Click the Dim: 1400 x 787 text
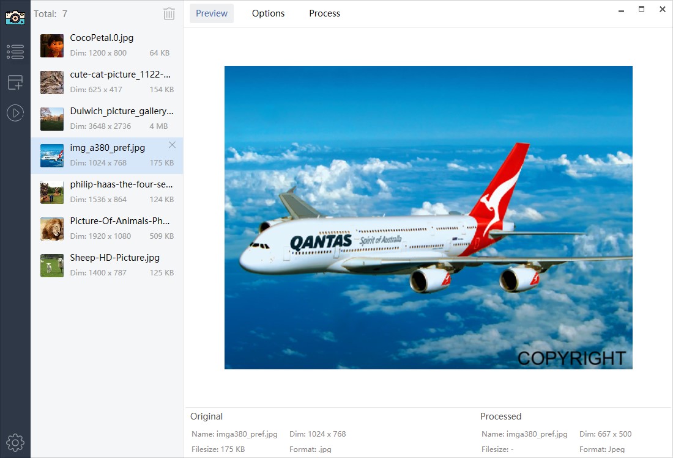The image size is (673, 458). click(x=99, y=273)
